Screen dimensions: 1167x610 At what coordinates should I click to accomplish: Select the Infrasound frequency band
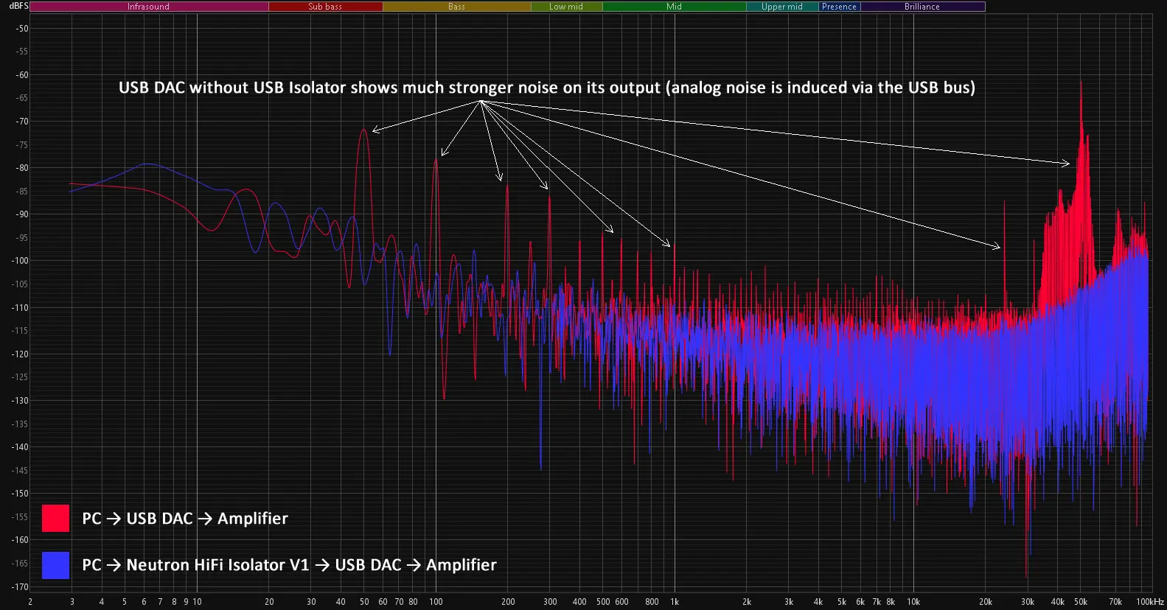tap(149, 7)
